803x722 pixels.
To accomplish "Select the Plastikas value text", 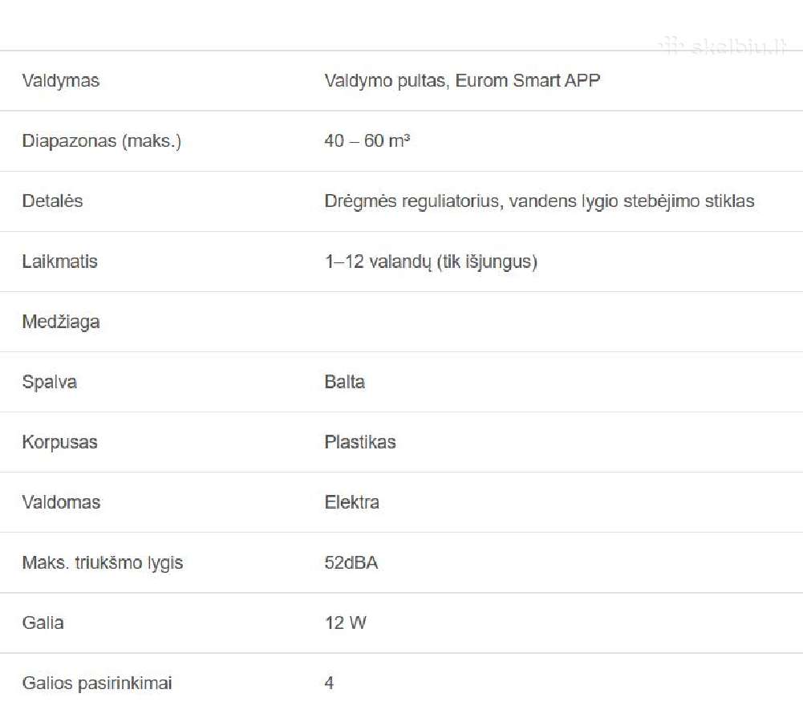I will tap(360, 442).
